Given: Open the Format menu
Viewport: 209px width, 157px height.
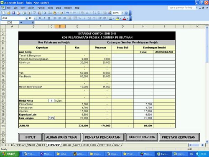Looking at the screenshot, I should pos(41,8).
